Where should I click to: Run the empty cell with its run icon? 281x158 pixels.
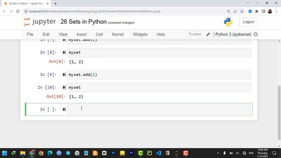point(64,109)
